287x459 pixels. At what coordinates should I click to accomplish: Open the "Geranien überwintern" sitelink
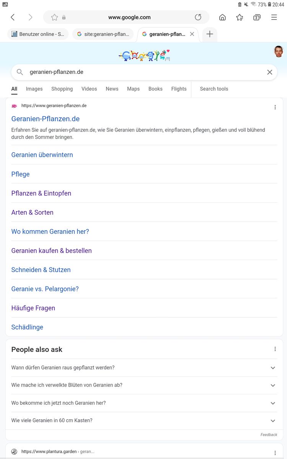tap(42, 155)
